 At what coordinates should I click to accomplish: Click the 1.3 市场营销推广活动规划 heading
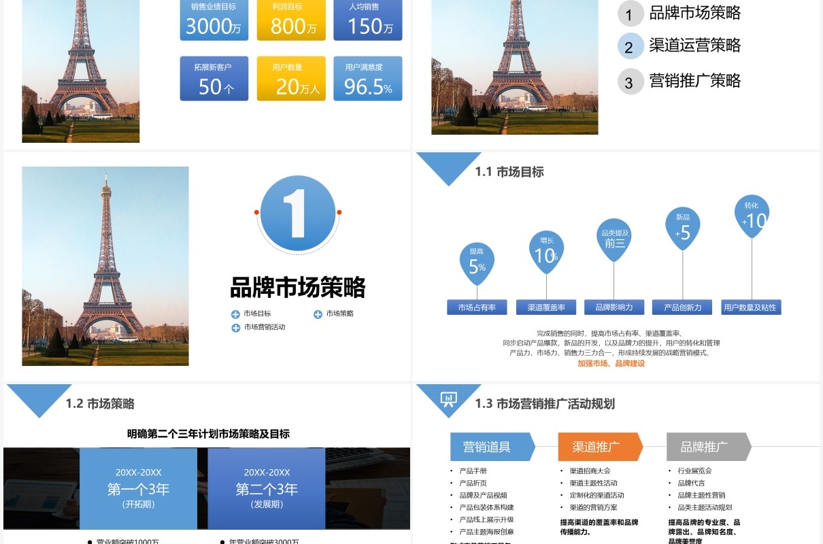(x=545, y=404)
